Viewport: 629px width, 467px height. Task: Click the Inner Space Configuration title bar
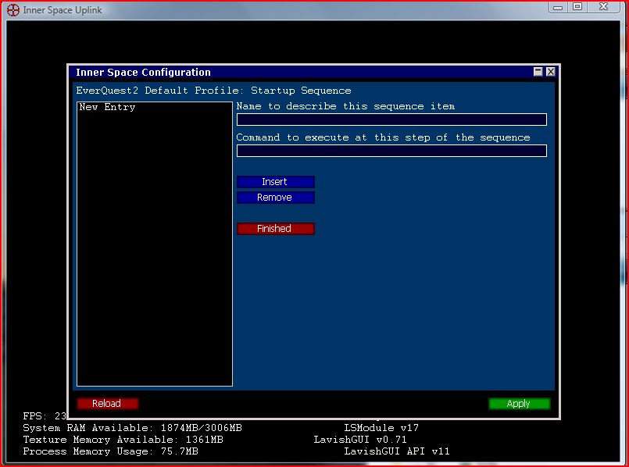pos(297,73)
